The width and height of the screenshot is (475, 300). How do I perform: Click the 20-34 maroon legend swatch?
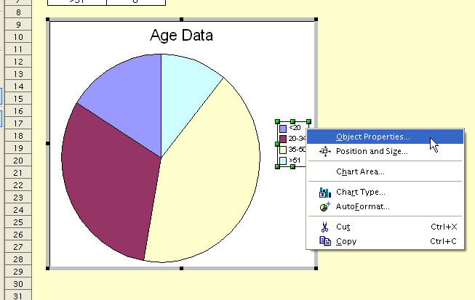283,139
